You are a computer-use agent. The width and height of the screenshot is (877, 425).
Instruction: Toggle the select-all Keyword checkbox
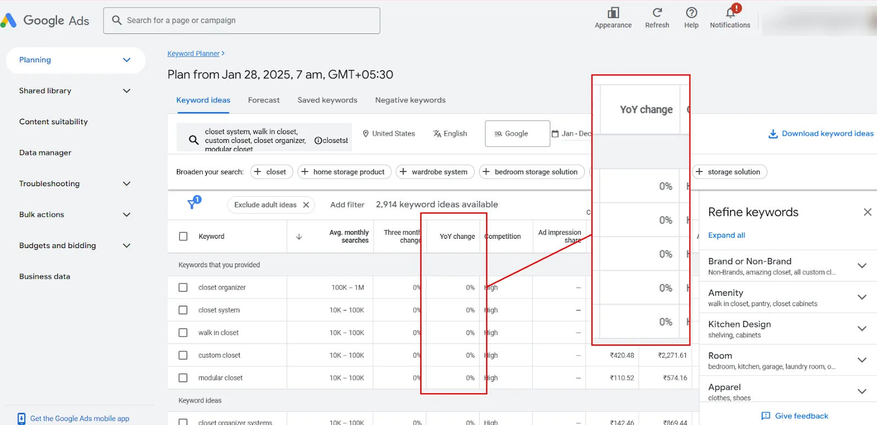click(184, 237)
